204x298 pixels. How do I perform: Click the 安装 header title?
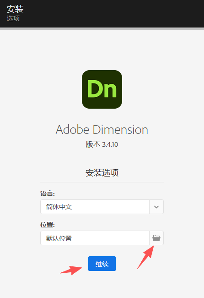pos(15,9)
